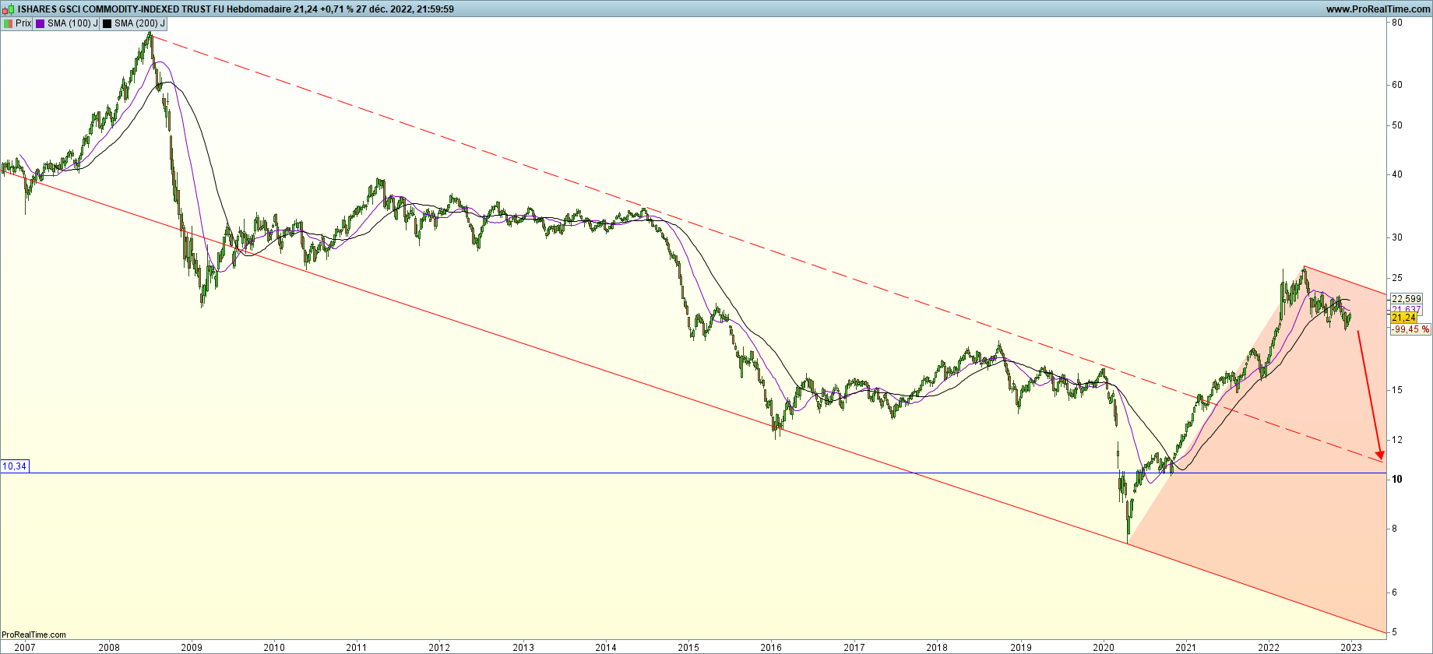The height and width of the screenshot is (654, 1433).
Task: Click the 2016 year label on the time axis
Action: (x=771, y=647)
